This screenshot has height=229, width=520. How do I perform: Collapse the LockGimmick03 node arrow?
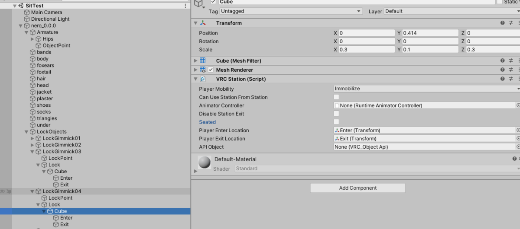32,152
